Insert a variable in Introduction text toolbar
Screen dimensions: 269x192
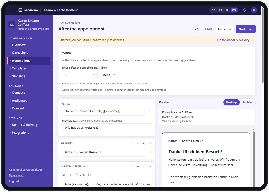[89, 175]
